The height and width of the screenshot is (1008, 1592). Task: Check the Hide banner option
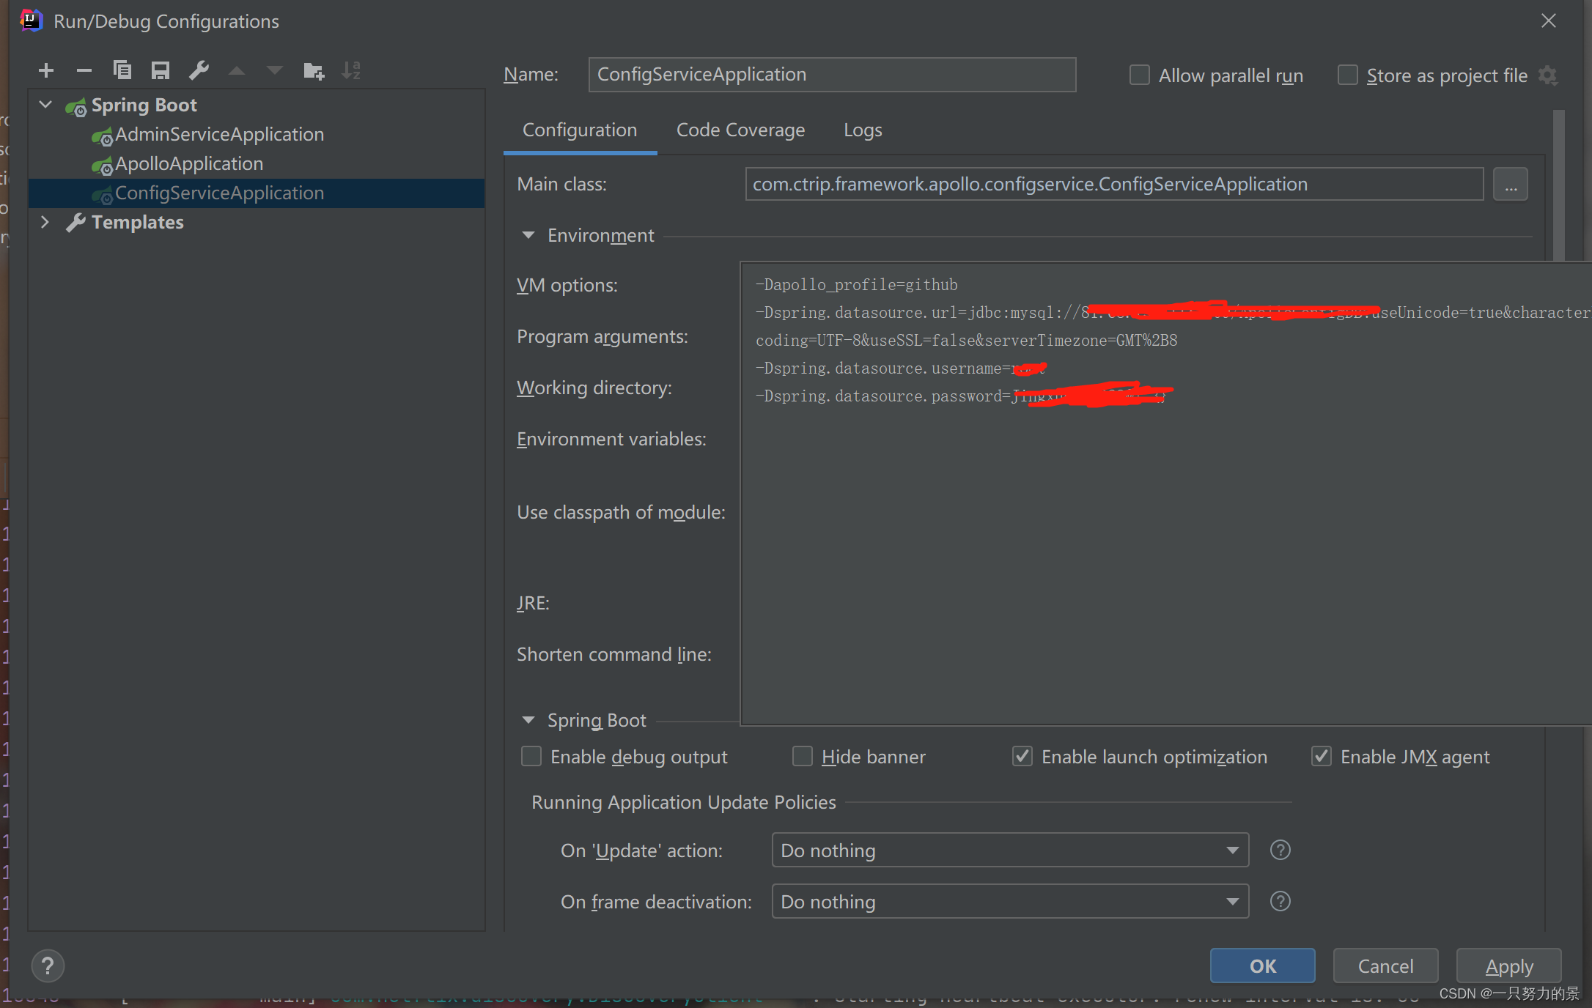tap(803, 756)
